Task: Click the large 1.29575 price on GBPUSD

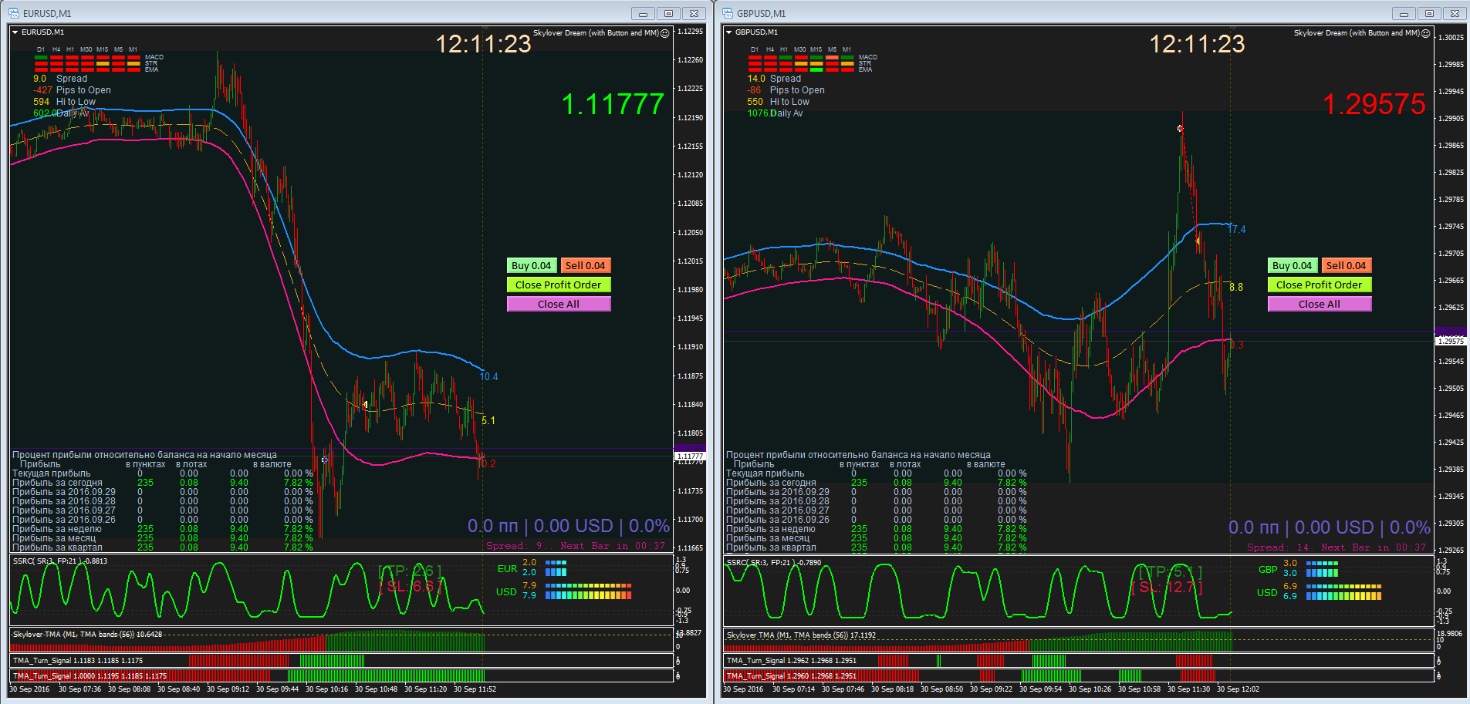Action: coord(1374,104)
